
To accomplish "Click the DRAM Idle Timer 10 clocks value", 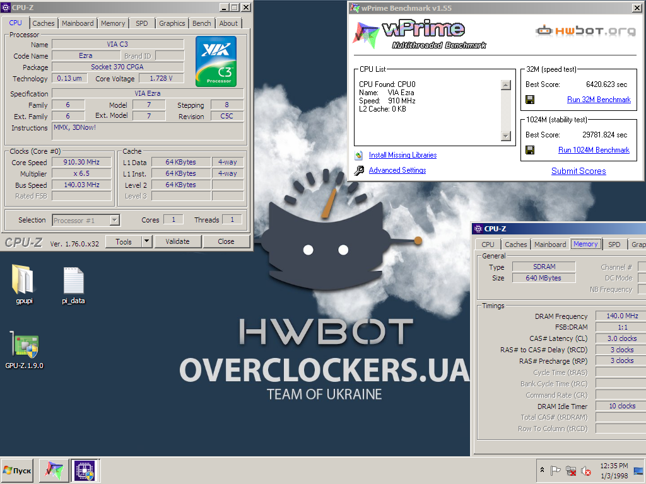I will click(x=621, y=406).
